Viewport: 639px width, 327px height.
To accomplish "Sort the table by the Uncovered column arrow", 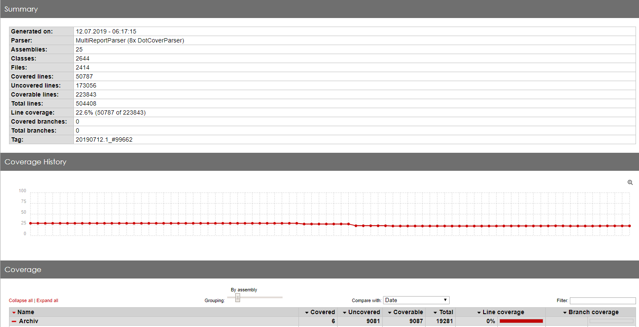I will pos(344,312).
